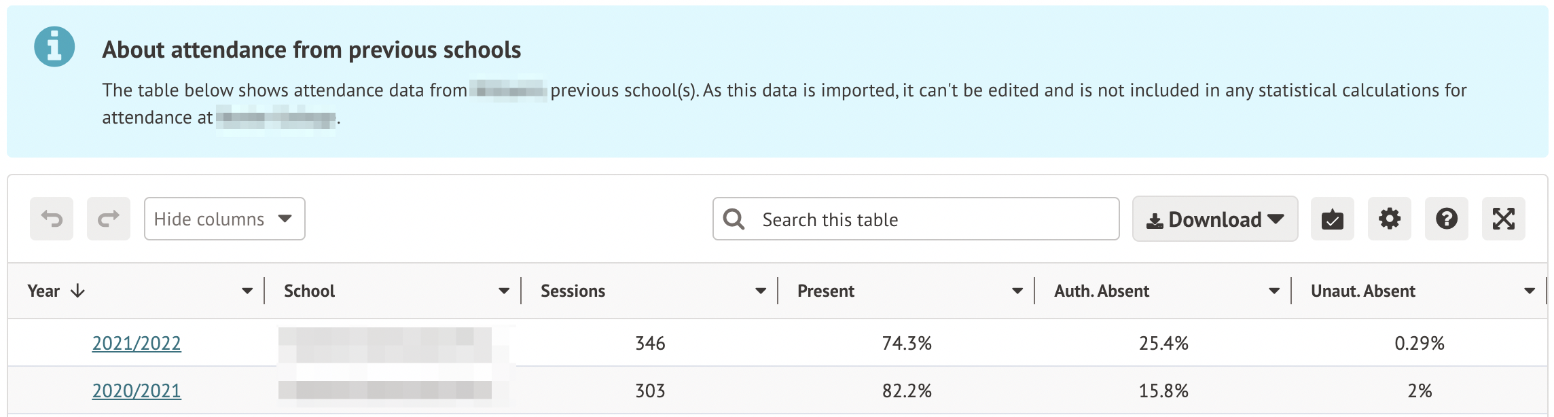
Task: Click the info icon in the banner
Action: click(x=54, y=47)
